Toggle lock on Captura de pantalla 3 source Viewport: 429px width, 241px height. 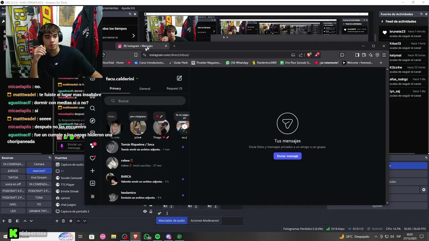(x=151, y=212)
